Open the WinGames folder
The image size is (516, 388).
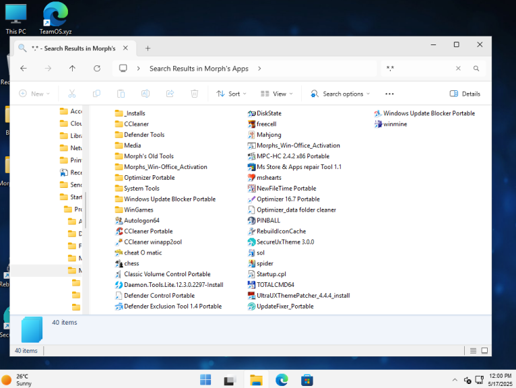coord(134,210)
